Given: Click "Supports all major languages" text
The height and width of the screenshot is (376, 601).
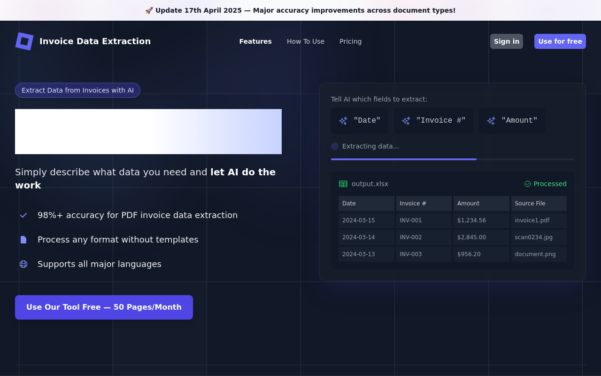Looking at the screenshot, I should click(x=100, y=264).
